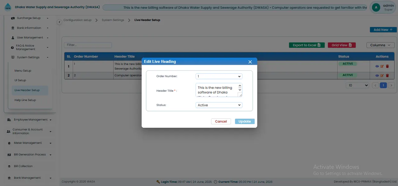Close the Edit Live Heading dialog
This screenshot has height=186, width=398.
(250, 62)
